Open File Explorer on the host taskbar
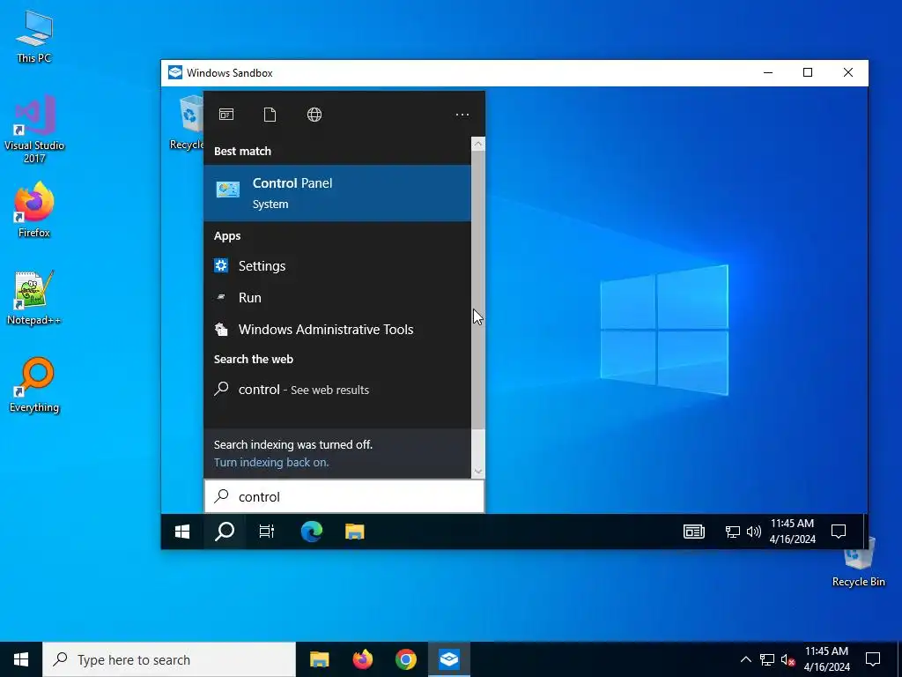The width and height of the screenshot is (902, 677). pos(319,659)
